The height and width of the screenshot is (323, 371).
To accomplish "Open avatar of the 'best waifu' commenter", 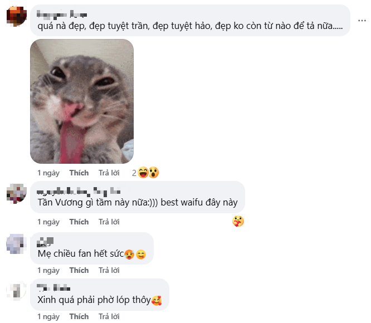I will pos(17,193).
